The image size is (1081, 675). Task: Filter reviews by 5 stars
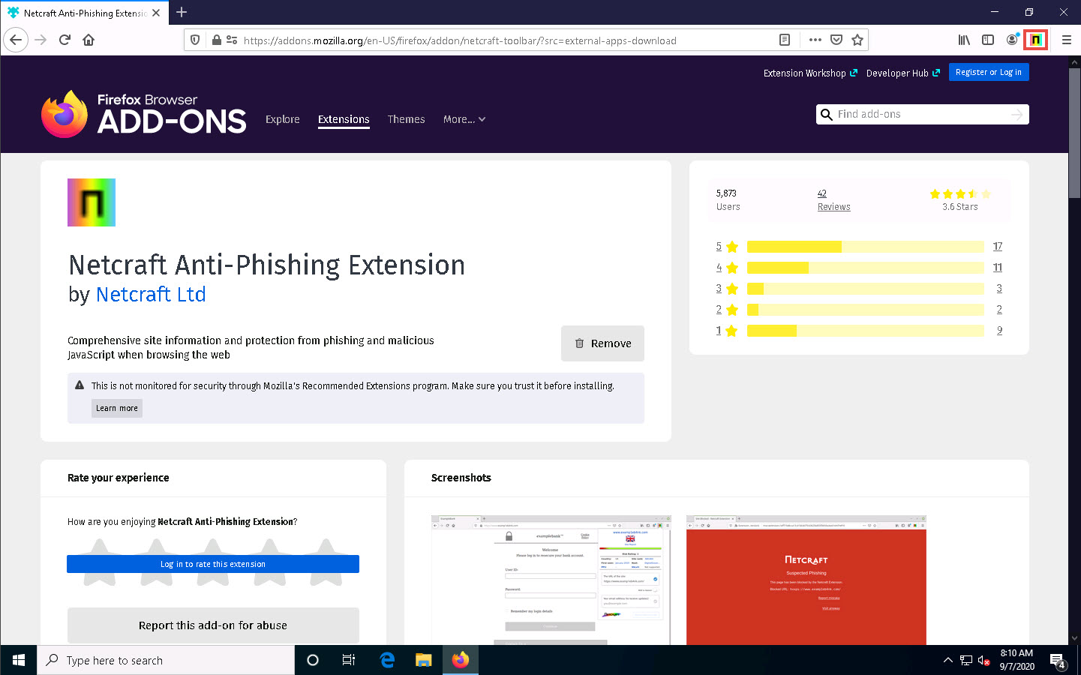click(x=727, y=247)
